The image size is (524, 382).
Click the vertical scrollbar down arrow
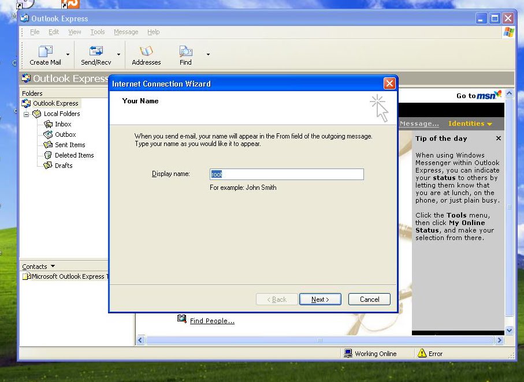(509, 331)
